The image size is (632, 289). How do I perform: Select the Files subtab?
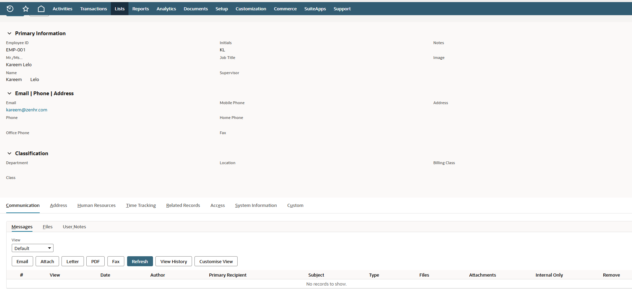coord(48,227)
